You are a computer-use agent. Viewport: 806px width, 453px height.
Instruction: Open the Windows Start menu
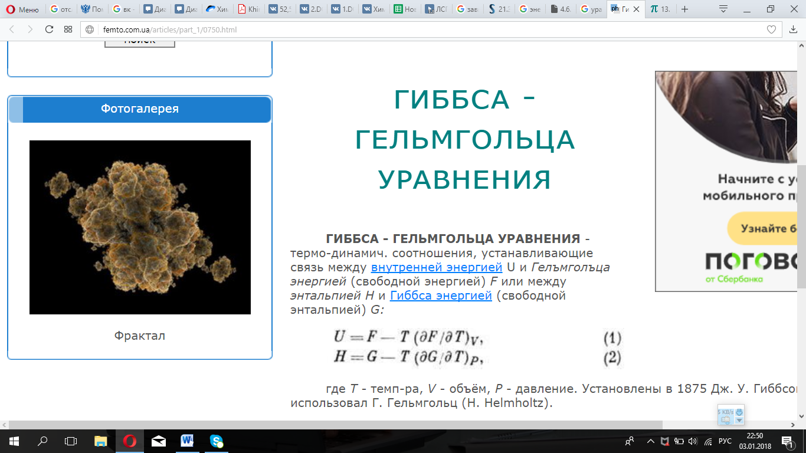tap(14, 441)
